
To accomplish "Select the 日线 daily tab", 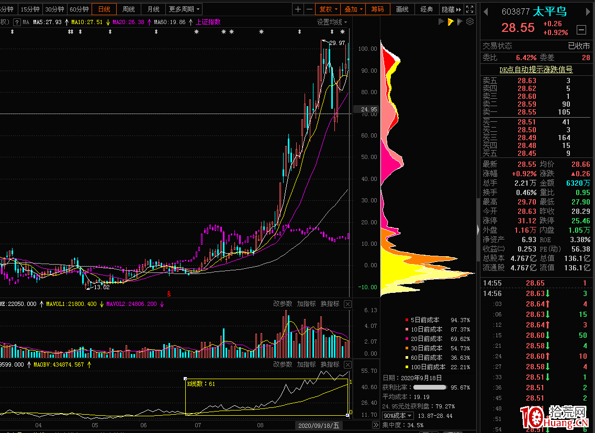I will [x=104, y=9].
